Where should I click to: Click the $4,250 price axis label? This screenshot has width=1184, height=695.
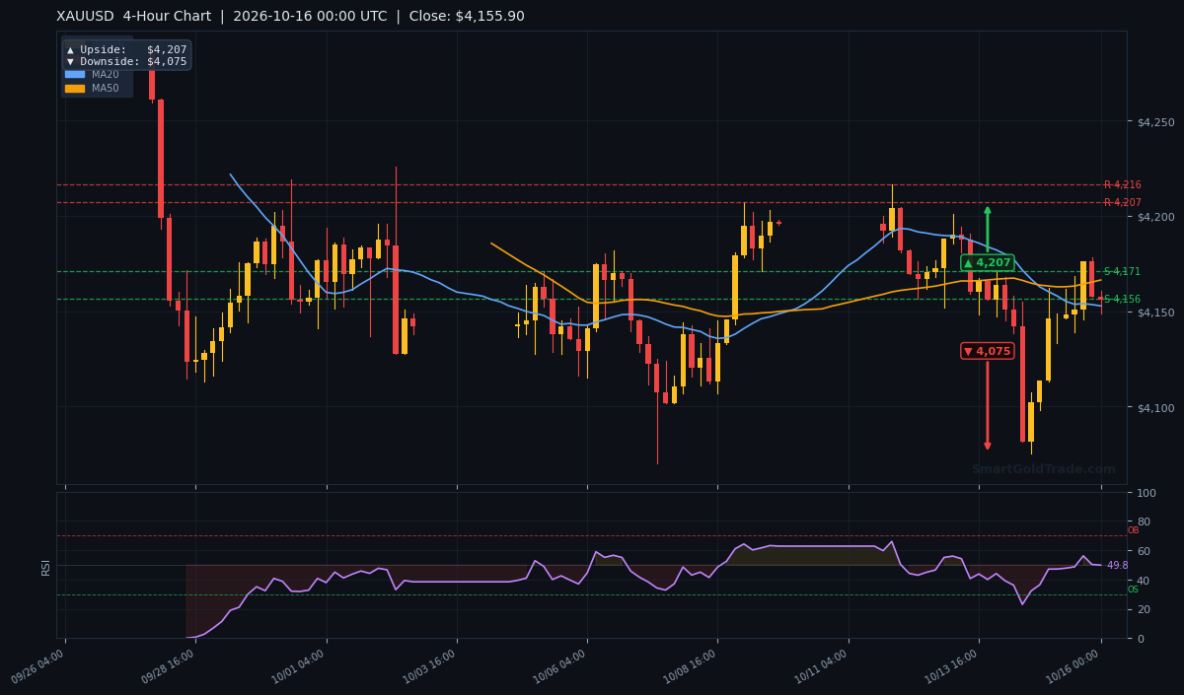coord(1156,121)
